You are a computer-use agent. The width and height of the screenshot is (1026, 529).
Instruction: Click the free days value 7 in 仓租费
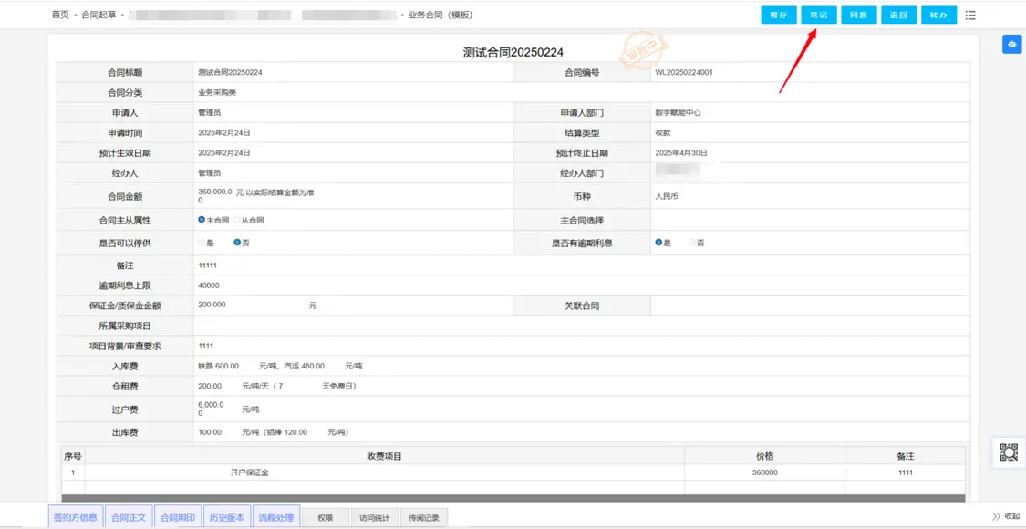(281, 387)
